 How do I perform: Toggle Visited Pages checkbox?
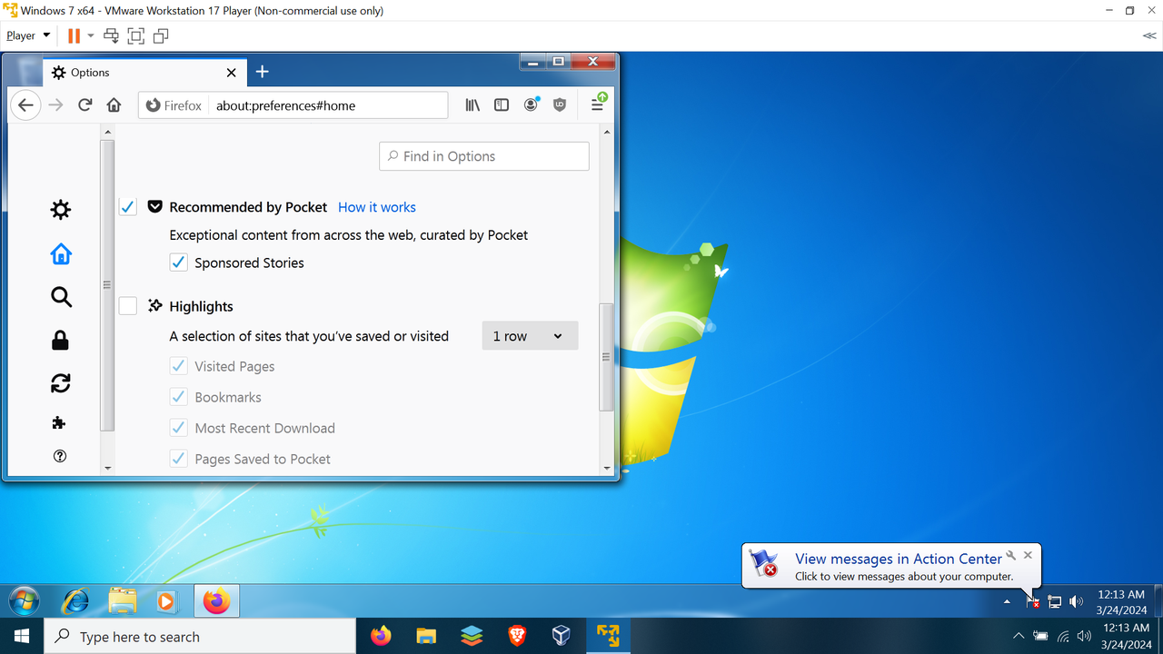click(179, 366)
